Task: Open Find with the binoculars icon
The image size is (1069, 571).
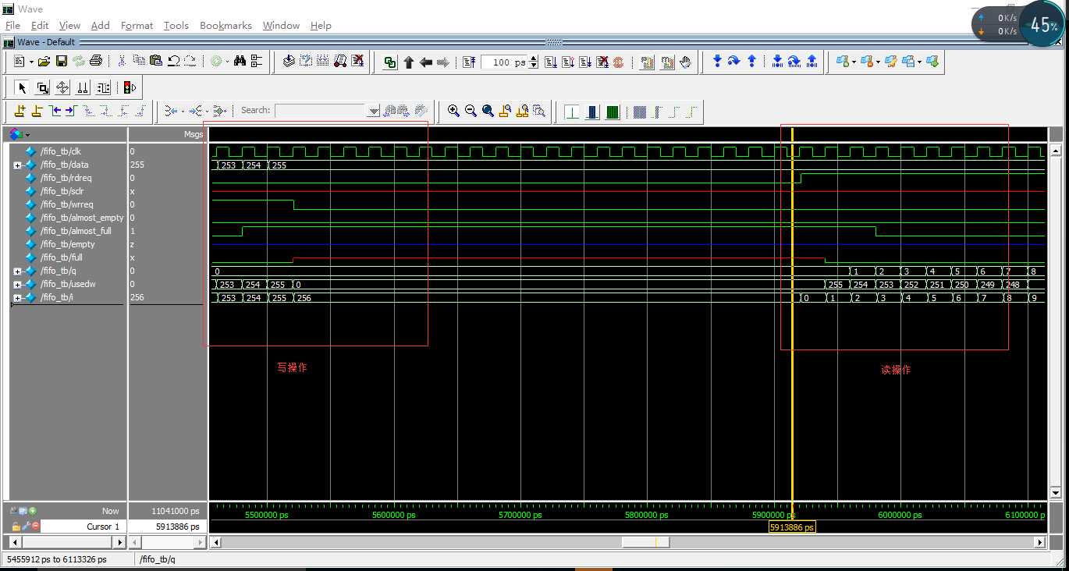Action: coord(240,62)
